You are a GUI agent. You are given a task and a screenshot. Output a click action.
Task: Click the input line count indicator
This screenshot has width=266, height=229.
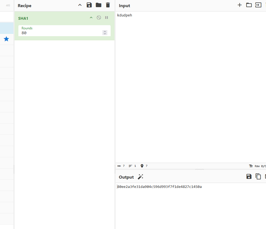(x=132, y=166)
